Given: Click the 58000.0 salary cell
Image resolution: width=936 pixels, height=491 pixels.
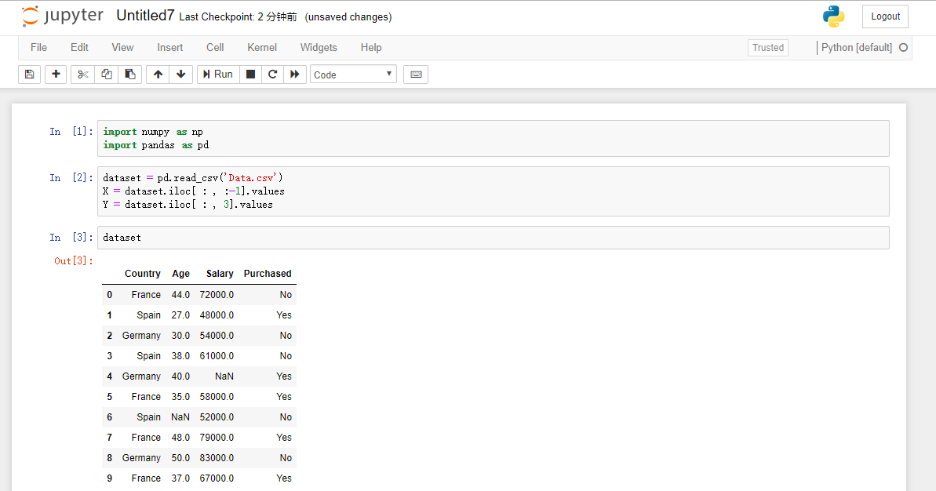Looking at the screenshot, I should click(217, 397).
